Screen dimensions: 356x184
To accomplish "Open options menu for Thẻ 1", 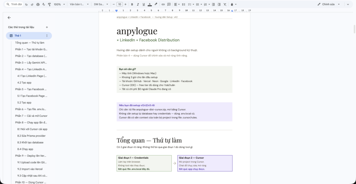I will pos(47,36).
